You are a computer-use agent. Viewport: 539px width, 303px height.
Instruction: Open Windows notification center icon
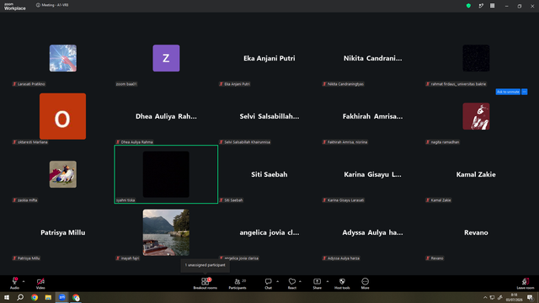(530, 297)
